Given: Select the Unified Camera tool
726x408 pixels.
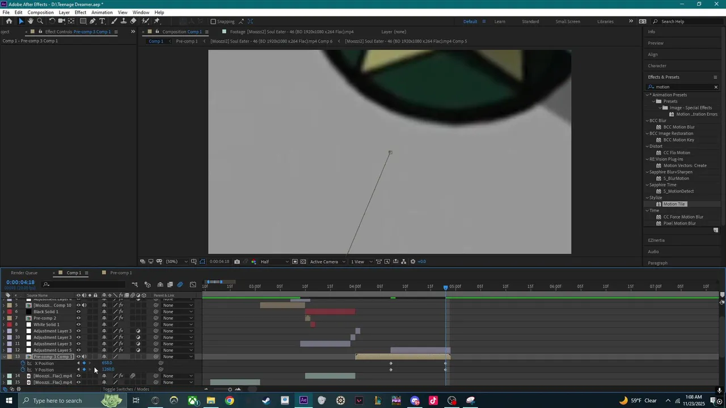Looking at the screenshot, I should (62, 21).
